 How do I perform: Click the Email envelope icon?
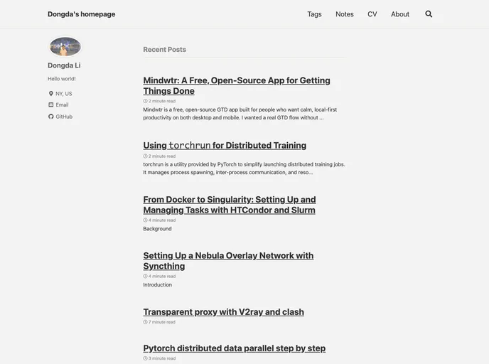tap(51, 105)
